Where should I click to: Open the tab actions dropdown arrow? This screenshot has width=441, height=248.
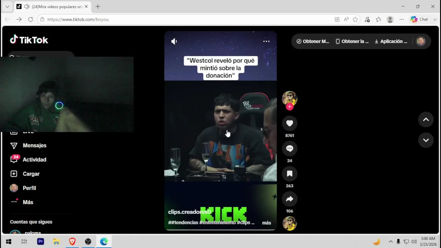click(7, 7)
